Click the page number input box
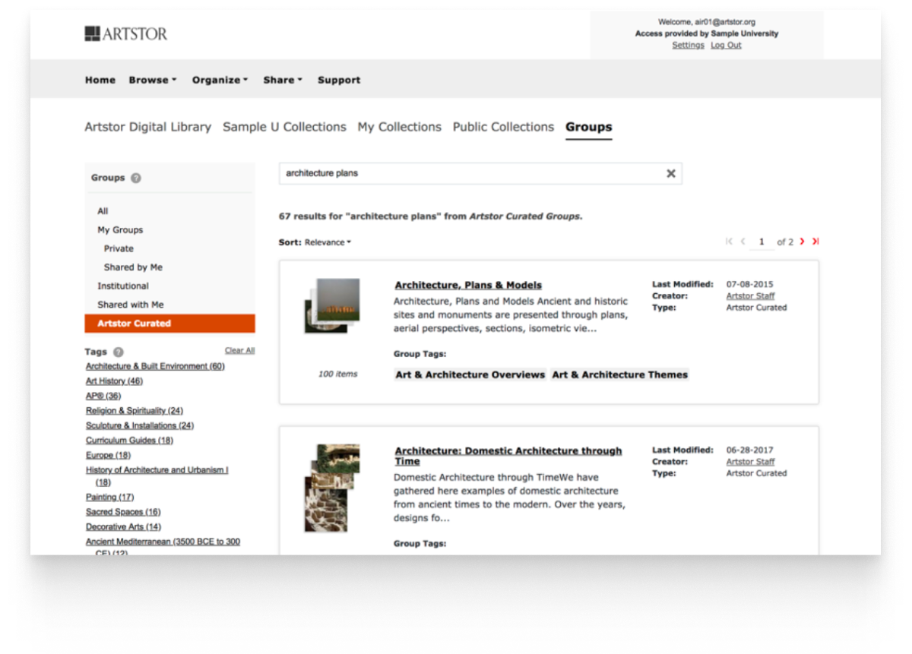Viewport: 912px width, 654px height. tap(762, 242)
